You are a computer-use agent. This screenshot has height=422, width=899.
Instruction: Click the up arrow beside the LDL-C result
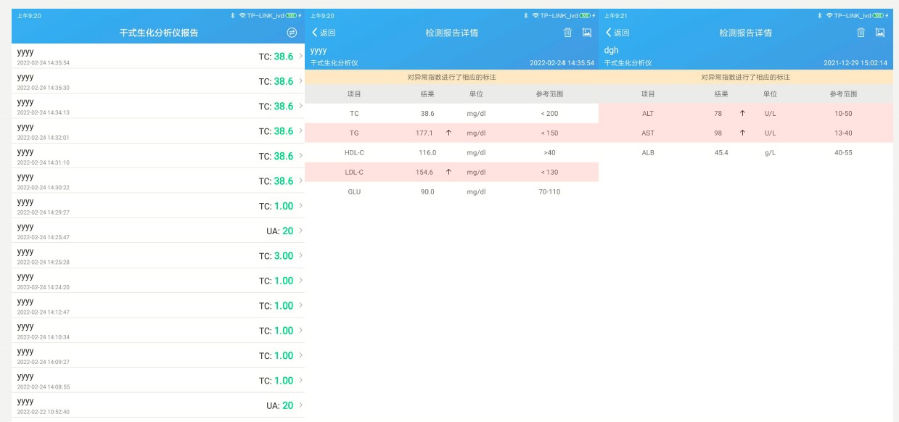(448, 172)
